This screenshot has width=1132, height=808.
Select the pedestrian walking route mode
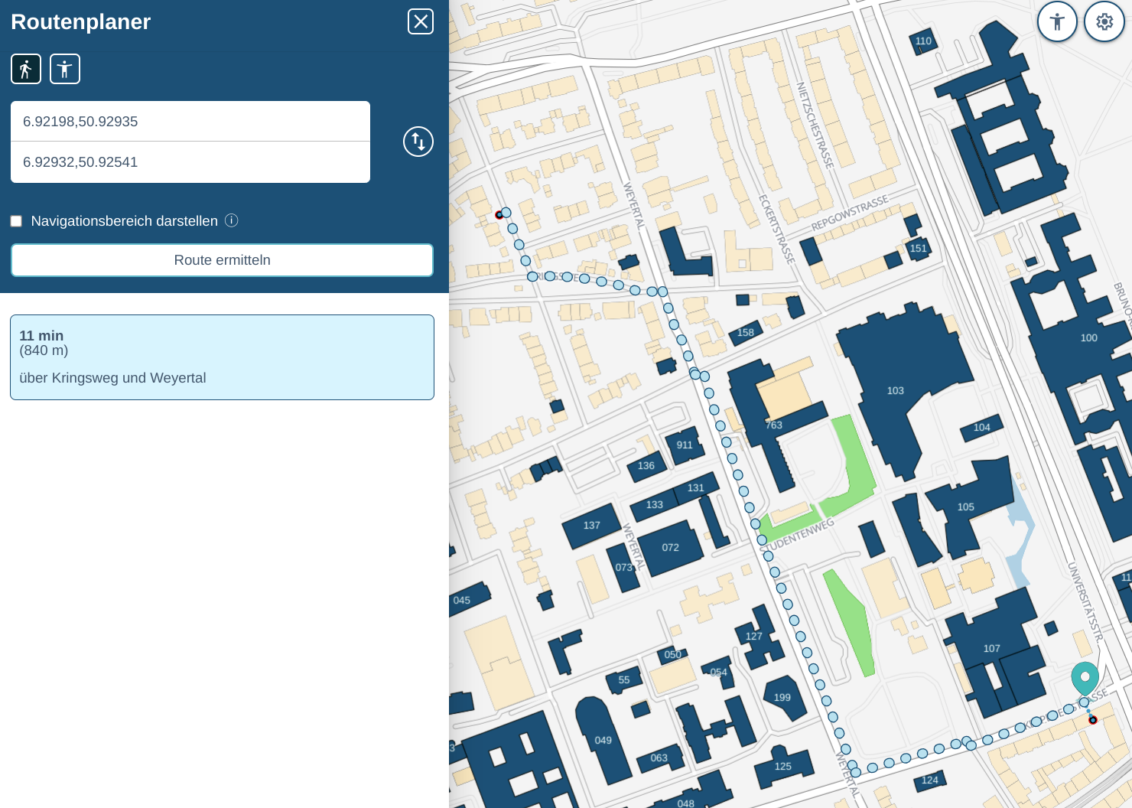click(26, 69)
